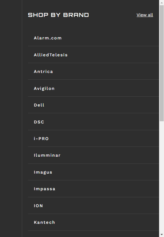Screen dimensions: 164x237
Task: Click the Dell row's right side
Action: click(136, 105)
